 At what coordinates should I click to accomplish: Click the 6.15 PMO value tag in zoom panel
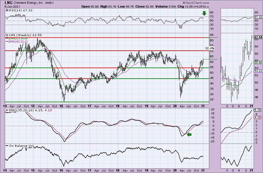click(x=257, y=110)
